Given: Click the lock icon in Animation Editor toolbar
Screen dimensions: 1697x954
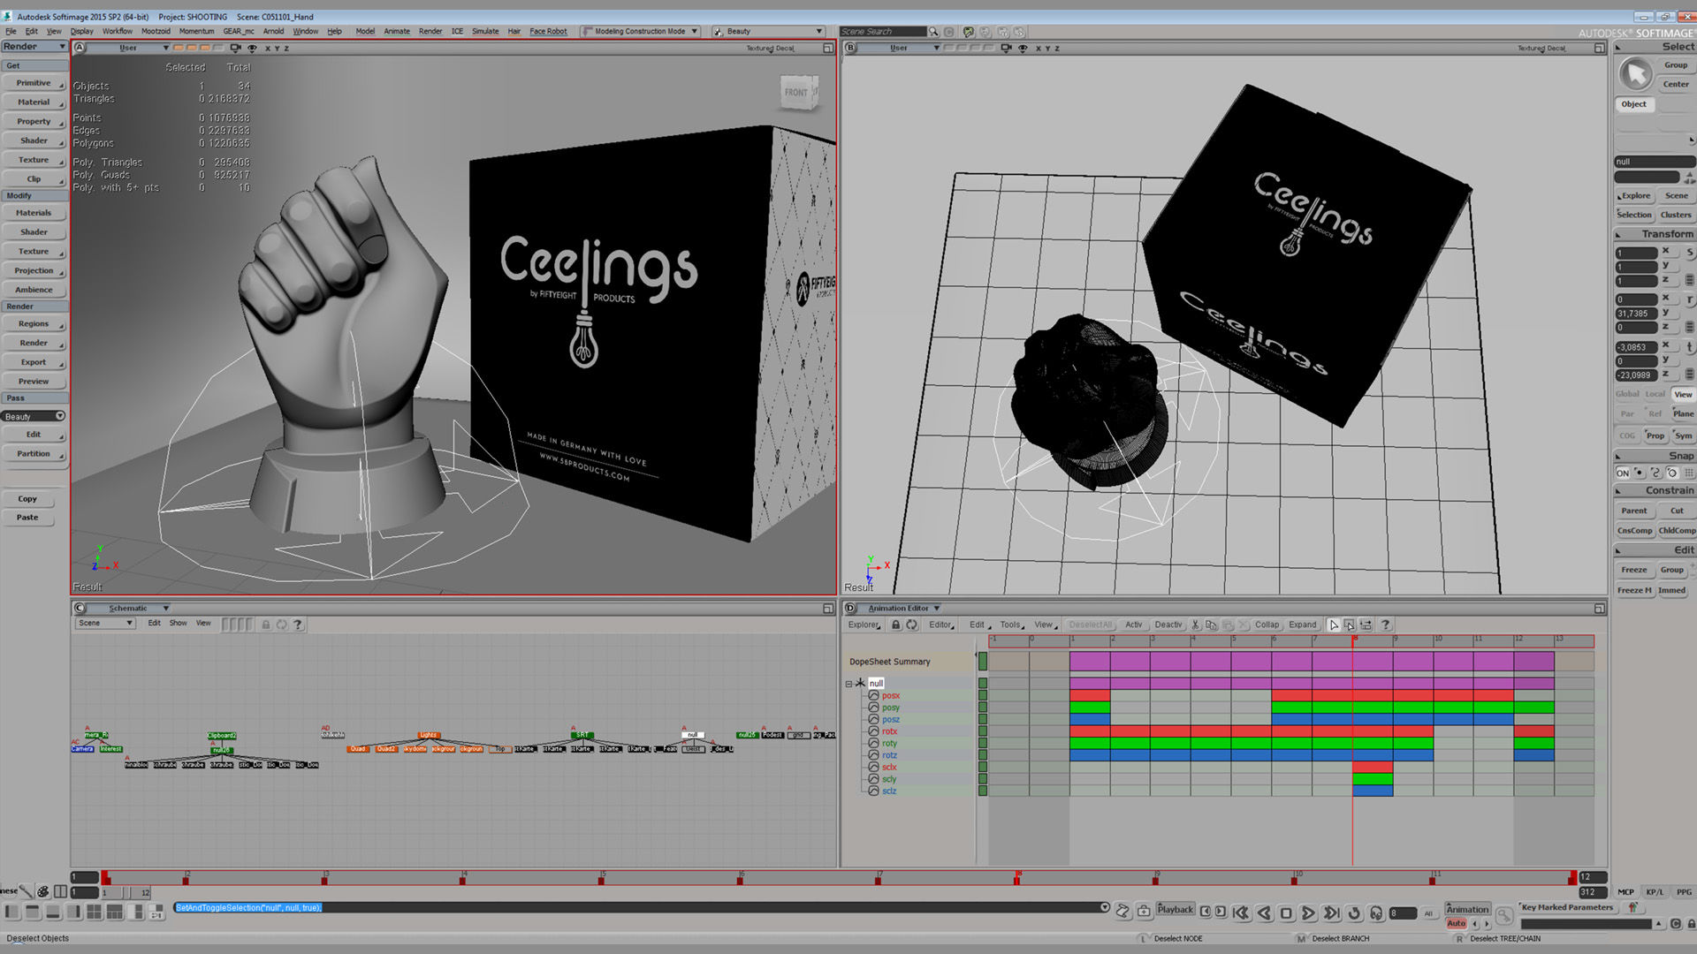Looking at the screenshot, I should [x=895, y=625].
